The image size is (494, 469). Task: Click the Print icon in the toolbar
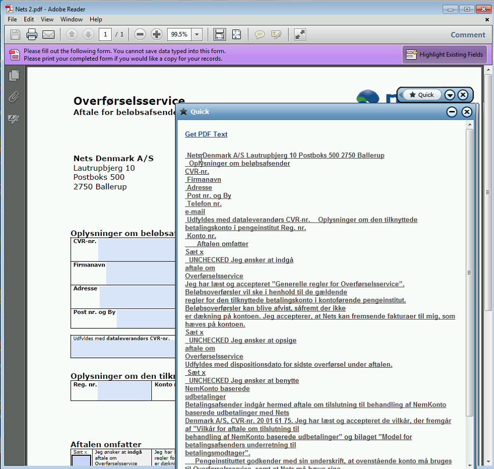click(x=32, y=34)
